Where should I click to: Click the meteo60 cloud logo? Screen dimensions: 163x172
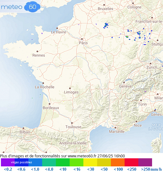coord(20,7)
